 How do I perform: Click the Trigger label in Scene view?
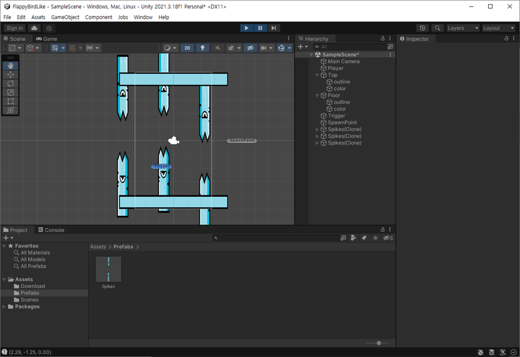click(161, 166)
